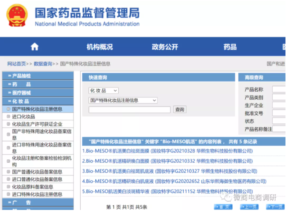Open 机构概况 in the navigation bar
Viewport: 288px width, 215px height.
pos(100,47)
